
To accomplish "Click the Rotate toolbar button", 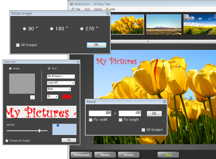I will [x=129, y=155].
